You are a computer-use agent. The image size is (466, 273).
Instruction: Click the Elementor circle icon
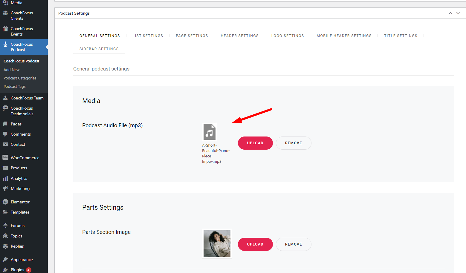click(5, 202)
